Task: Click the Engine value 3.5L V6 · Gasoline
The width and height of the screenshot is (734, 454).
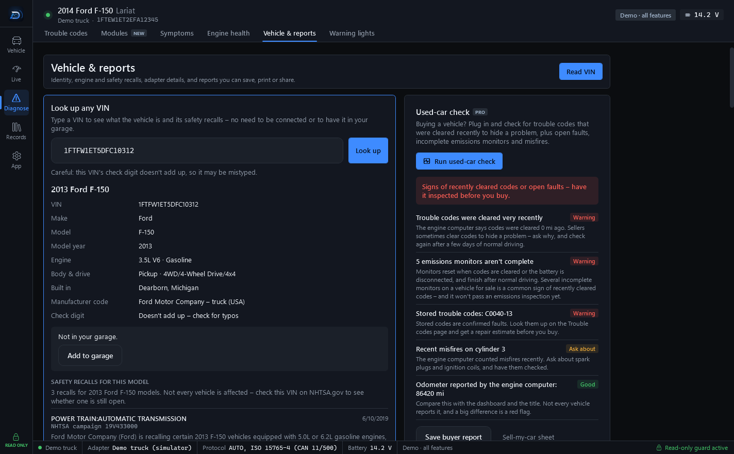Action: [x=165, y=260]
